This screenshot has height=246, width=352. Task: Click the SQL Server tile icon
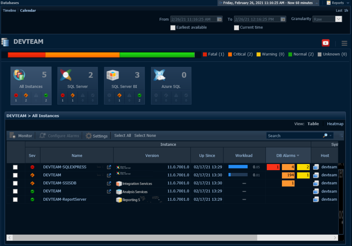(66, 75)
